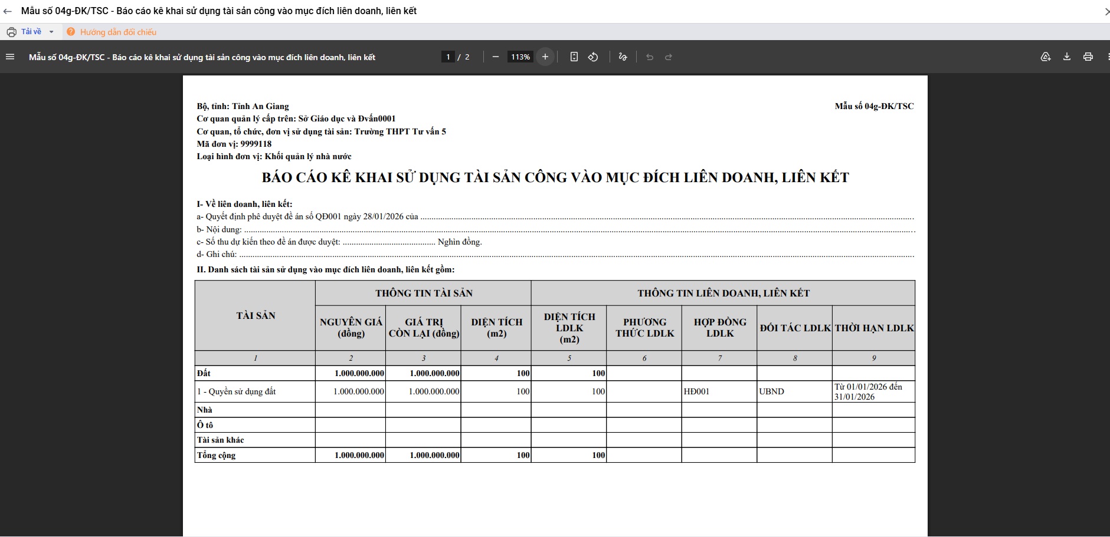Click the HĐ001 contract cell in table
Viewport: 1110px width, 537px height.
pos(696,391)
